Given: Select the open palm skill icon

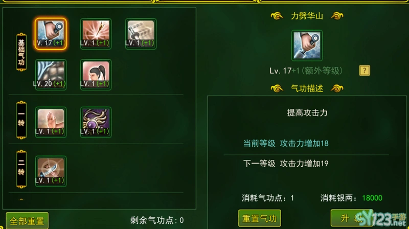Looking at the screenshot, I should tap(51, 122).
